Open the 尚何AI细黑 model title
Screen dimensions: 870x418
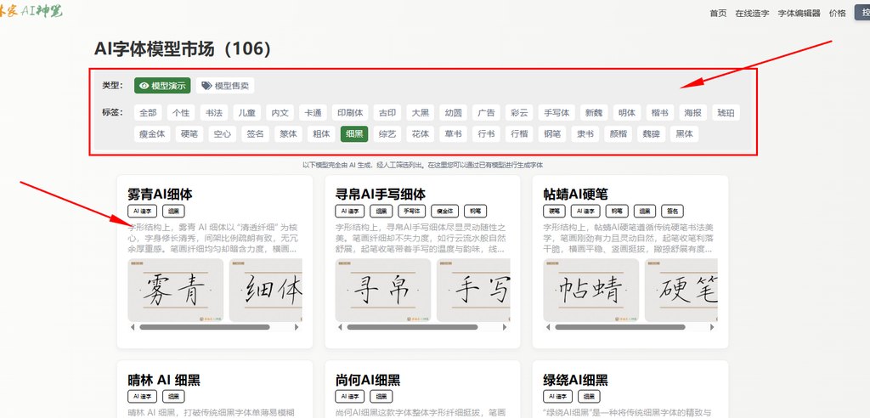tap(368, 380)
